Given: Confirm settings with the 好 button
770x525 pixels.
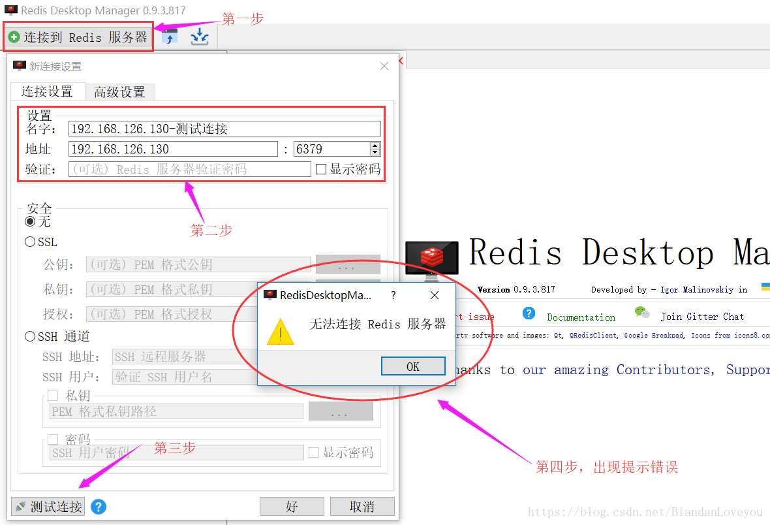Looking at the screenshot, I should 292,506.
